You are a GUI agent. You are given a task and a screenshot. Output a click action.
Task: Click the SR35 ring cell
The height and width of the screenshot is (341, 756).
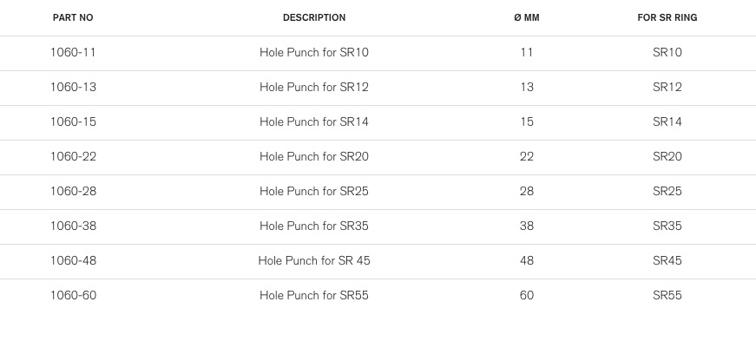(667, 226)
